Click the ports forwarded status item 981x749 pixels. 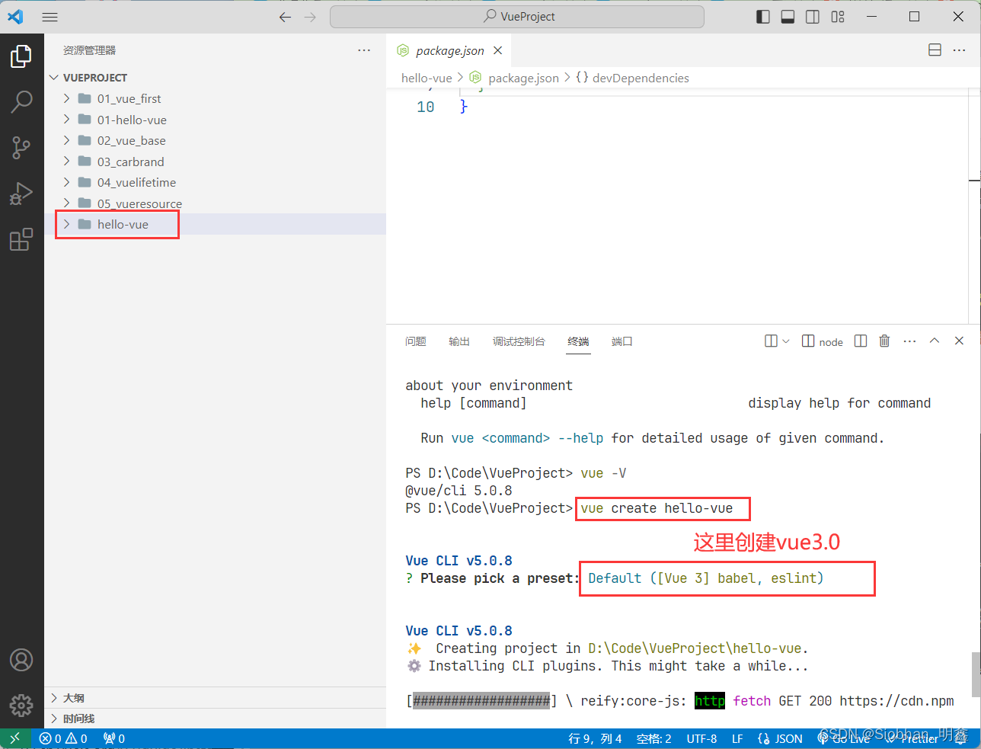point(114,738)
